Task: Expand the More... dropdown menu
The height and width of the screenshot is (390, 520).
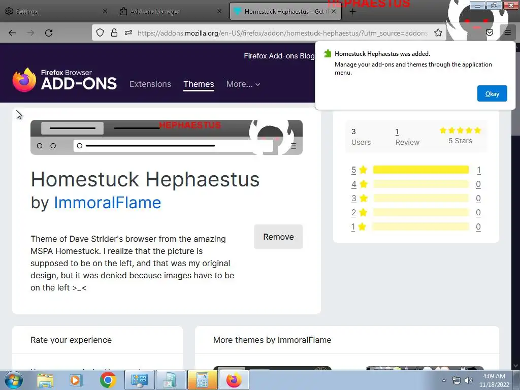Action: click(243, 84)
